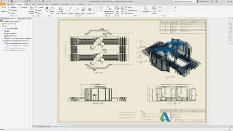Click the Import symbol tool
This screenshot has width=233, height=131.
tap(83, 11)
